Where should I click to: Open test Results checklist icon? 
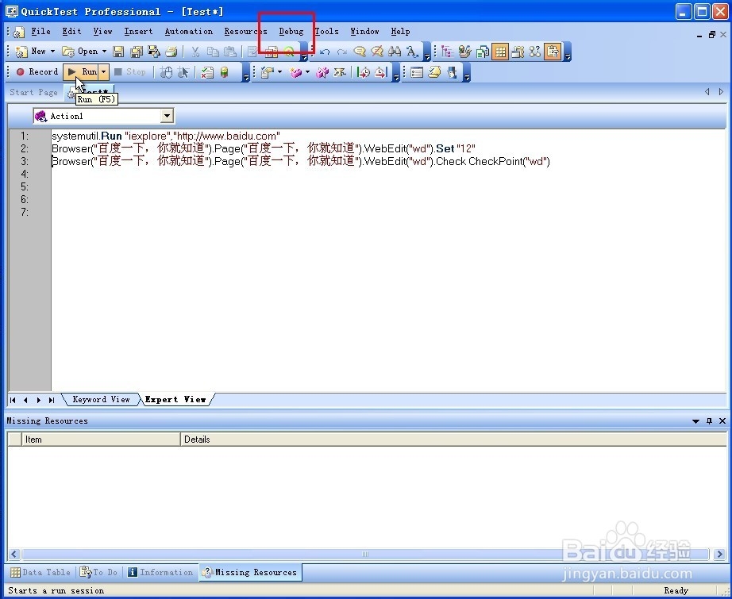(x=206, y=72)
